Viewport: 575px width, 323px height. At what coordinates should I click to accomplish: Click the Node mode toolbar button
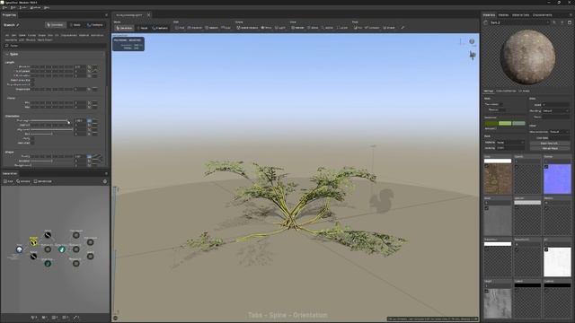point(142,28)
